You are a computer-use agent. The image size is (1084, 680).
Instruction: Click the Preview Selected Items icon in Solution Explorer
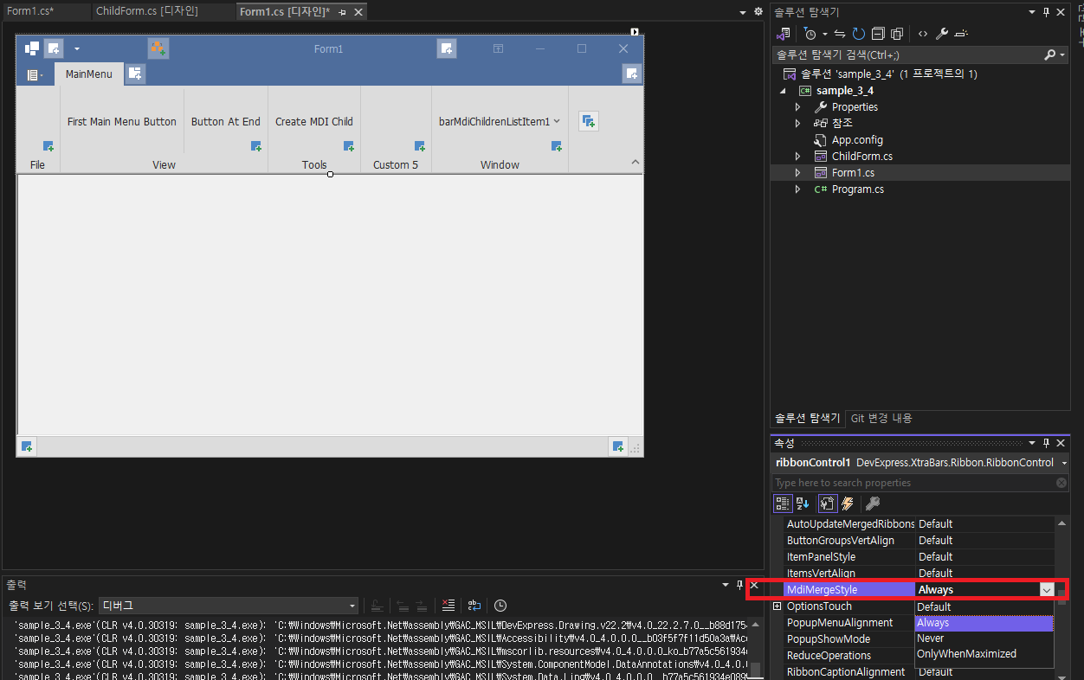(x=961, y=34)
